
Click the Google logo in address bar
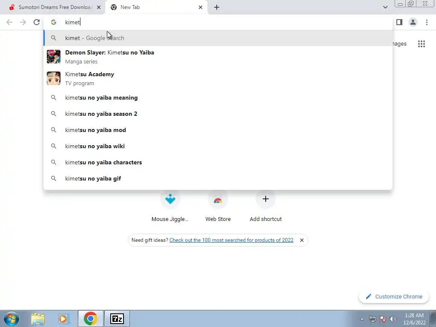(x=54, y=22)
